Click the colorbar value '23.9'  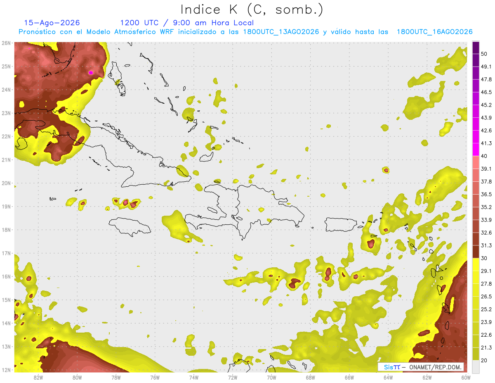tap(486, 322)
